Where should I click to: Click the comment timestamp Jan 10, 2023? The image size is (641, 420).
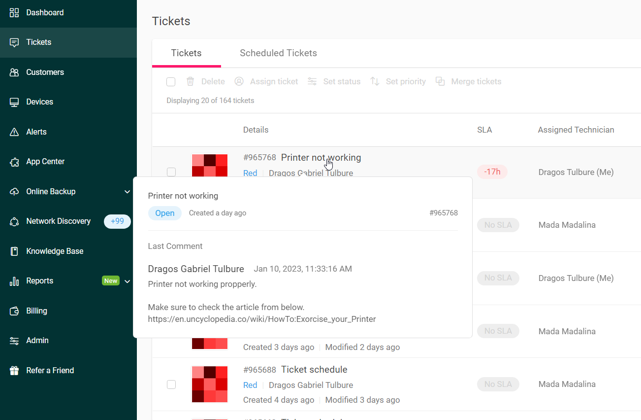(303, 269)
